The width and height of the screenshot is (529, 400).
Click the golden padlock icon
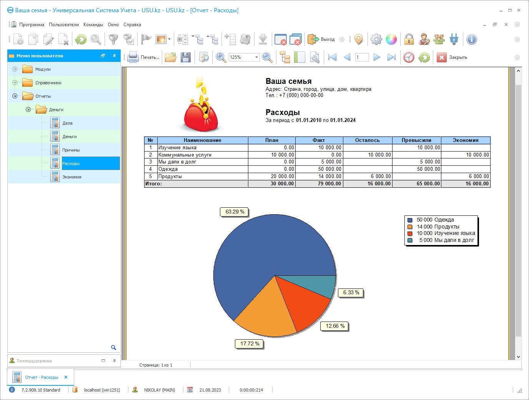pos(409,39)
